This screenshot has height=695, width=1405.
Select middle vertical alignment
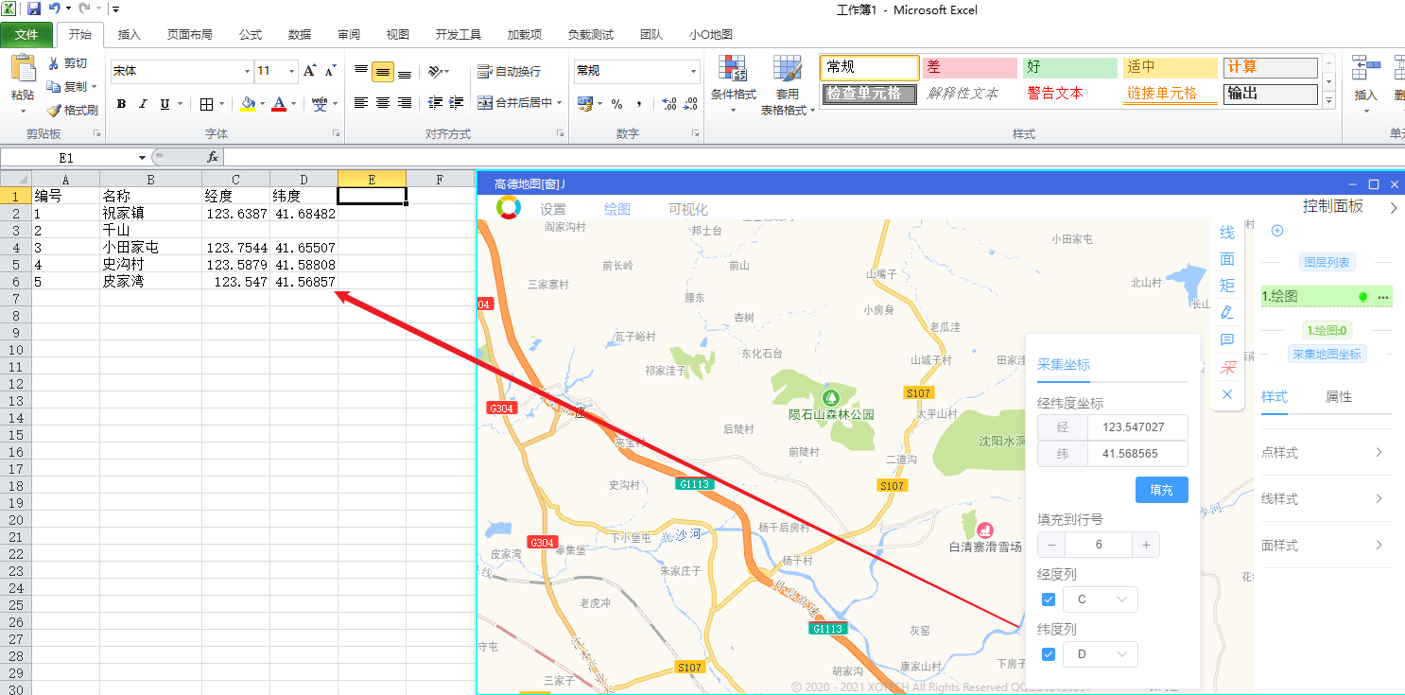click(x=383, y=71)
